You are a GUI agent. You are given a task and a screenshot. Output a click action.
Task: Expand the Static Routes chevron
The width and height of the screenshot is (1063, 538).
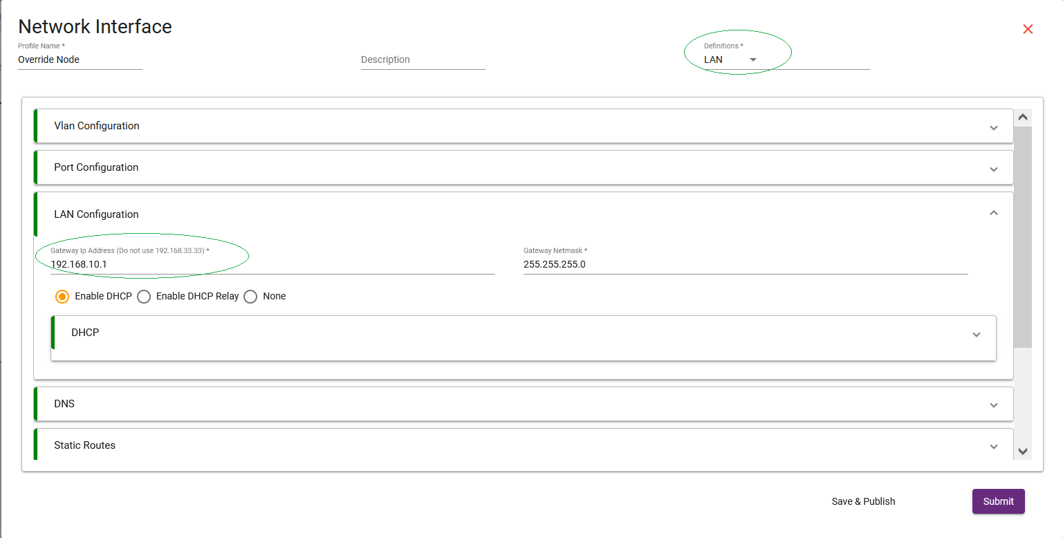point(994,447)
